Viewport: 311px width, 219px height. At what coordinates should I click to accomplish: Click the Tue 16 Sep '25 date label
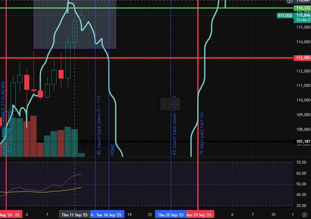click(109, 215)
